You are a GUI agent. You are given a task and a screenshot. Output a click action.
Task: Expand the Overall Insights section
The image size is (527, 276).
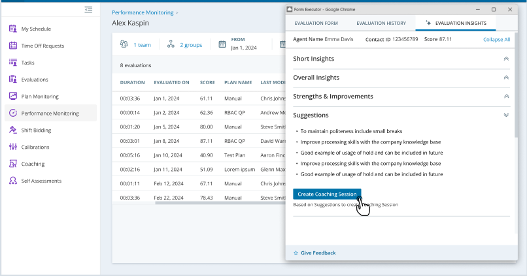click(506, 78)
